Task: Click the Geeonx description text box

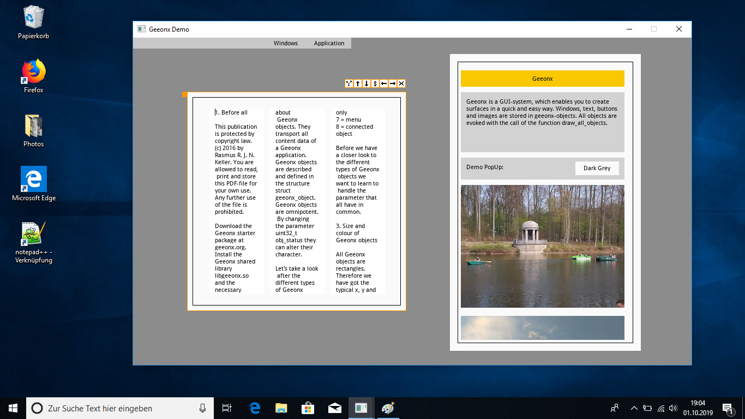Action: coord(542,122)
